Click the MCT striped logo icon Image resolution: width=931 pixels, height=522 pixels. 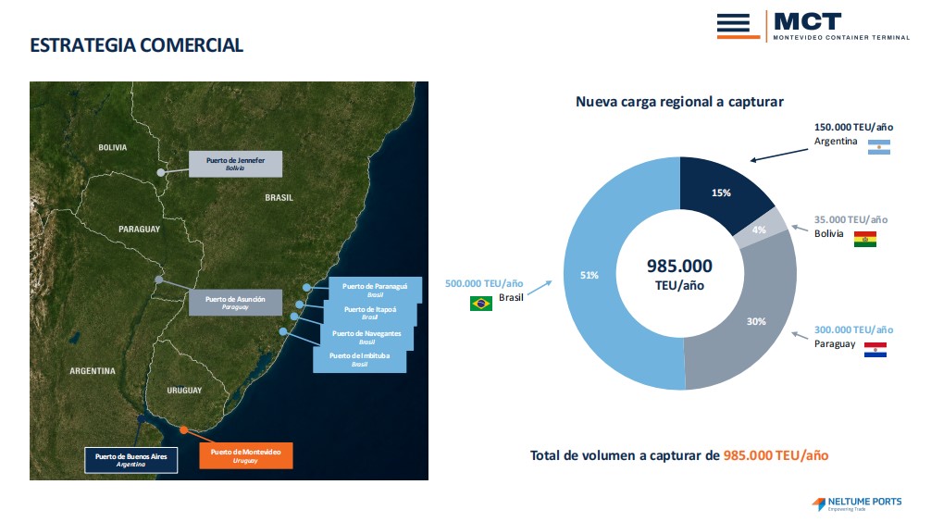(x=738, y=26)
